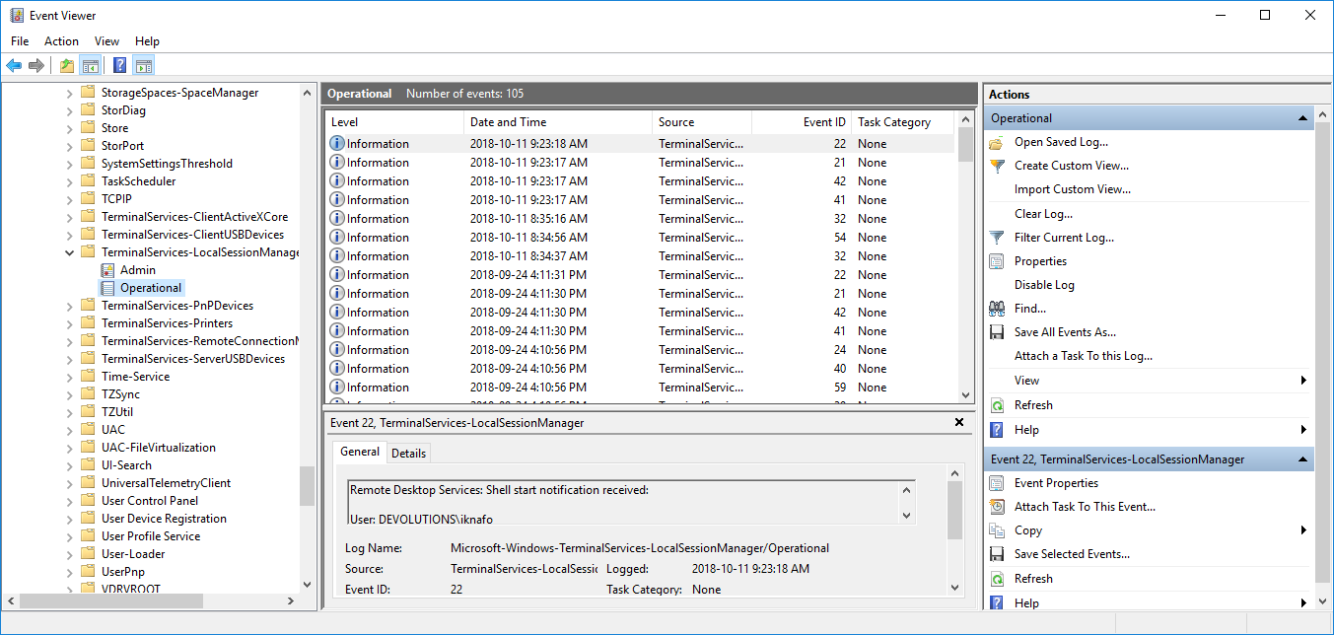Close the event preview pane with the X
This screenshot has width=1334, height=635.
[x=959, y=422]
